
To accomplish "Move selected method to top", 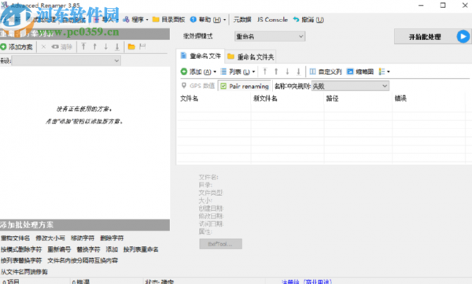I will coord(83,46).
